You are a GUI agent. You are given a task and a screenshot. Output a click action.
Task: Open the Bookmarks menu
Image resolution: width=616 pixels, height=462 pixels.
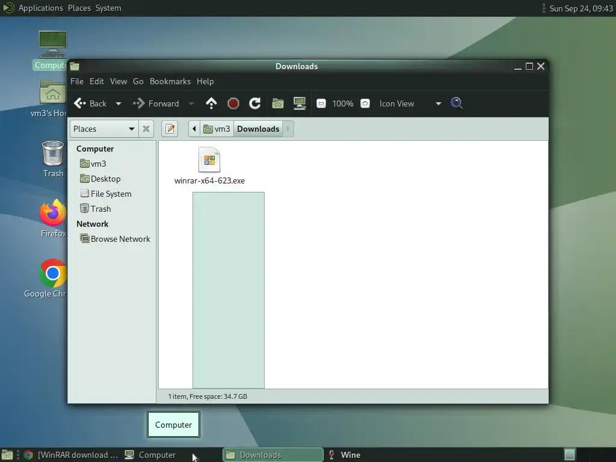(170, 81)
